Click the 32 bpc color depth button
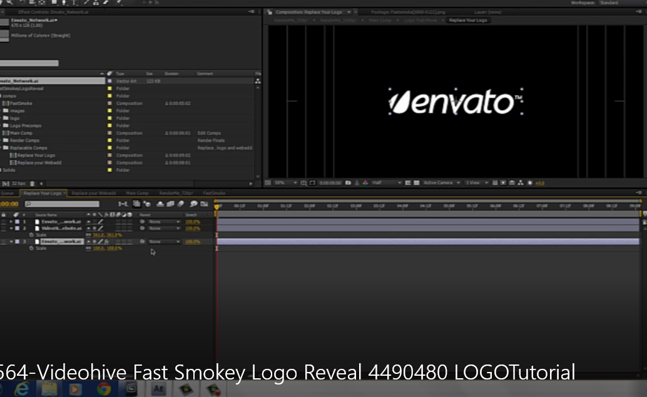This screenshot has width=647, height=397. (19, 183)
